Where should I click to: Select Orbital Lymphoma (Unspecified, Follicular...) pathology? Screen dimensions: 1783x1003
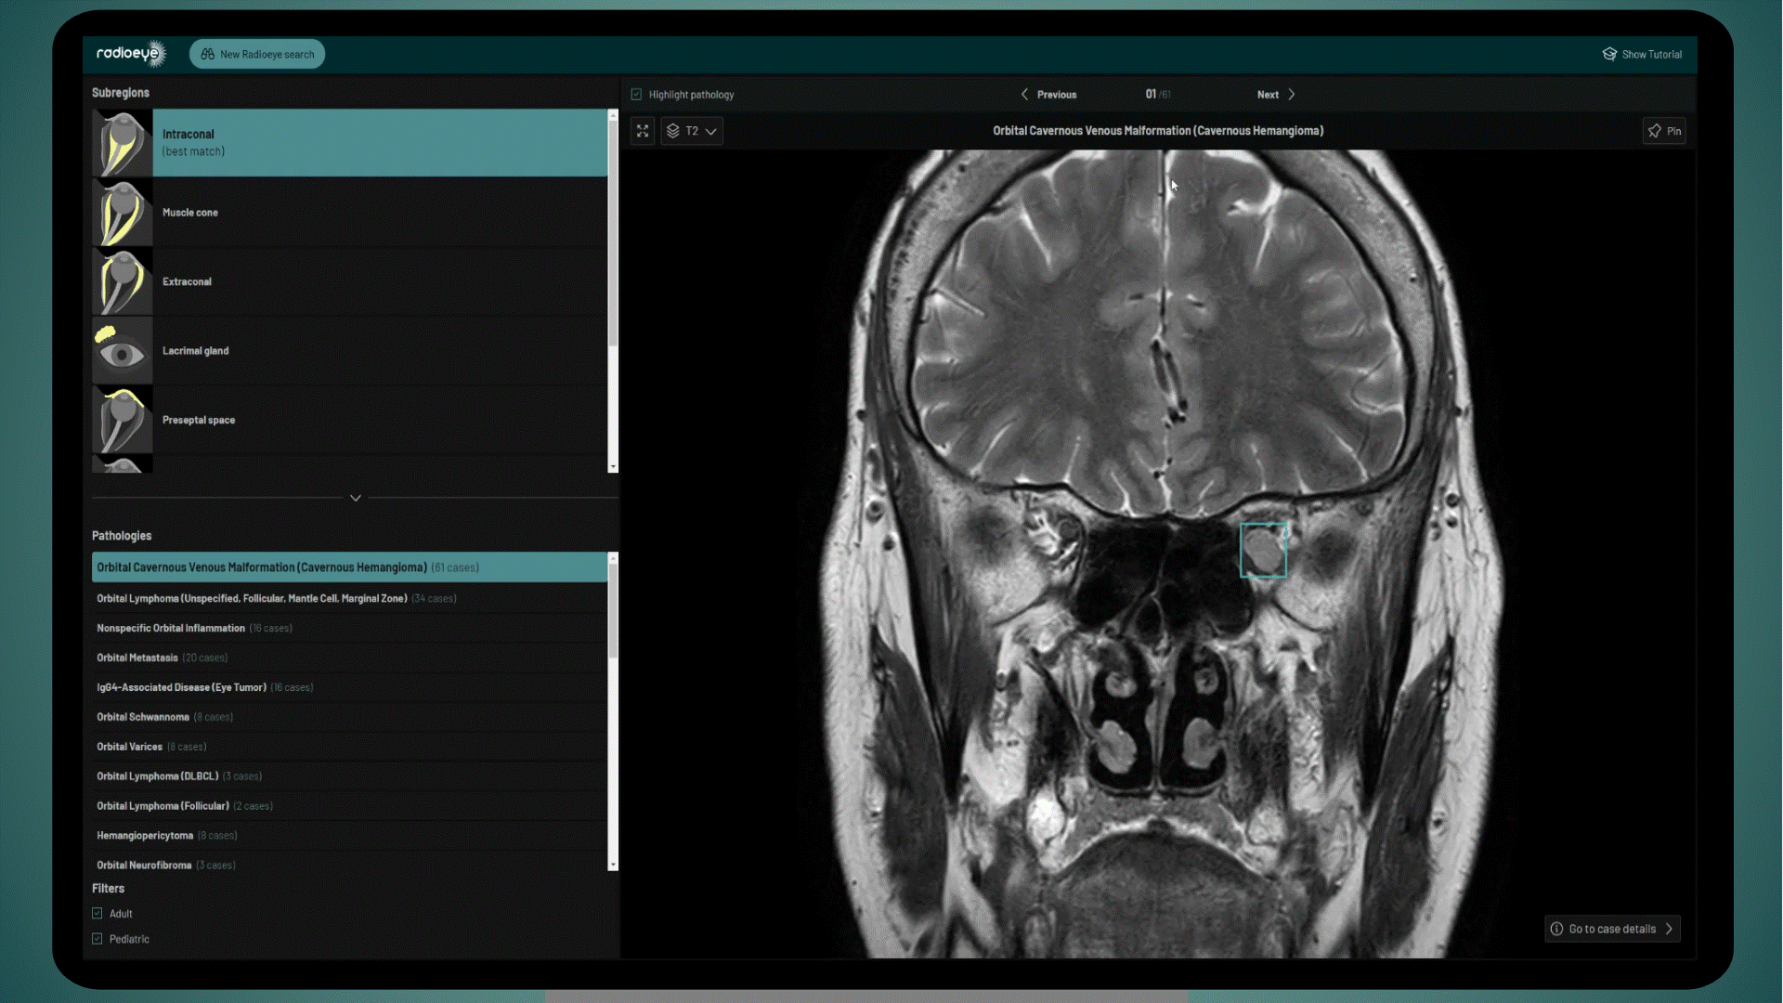(350, 598)
